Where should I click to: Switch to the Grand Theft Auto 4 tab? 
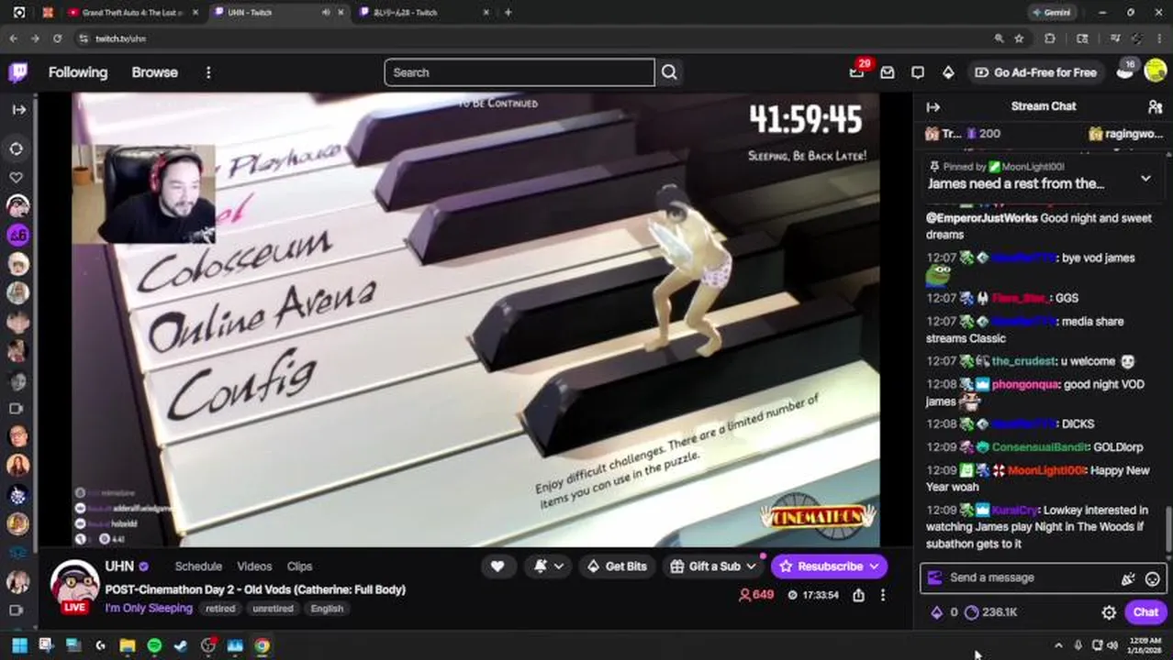[131, 13]
